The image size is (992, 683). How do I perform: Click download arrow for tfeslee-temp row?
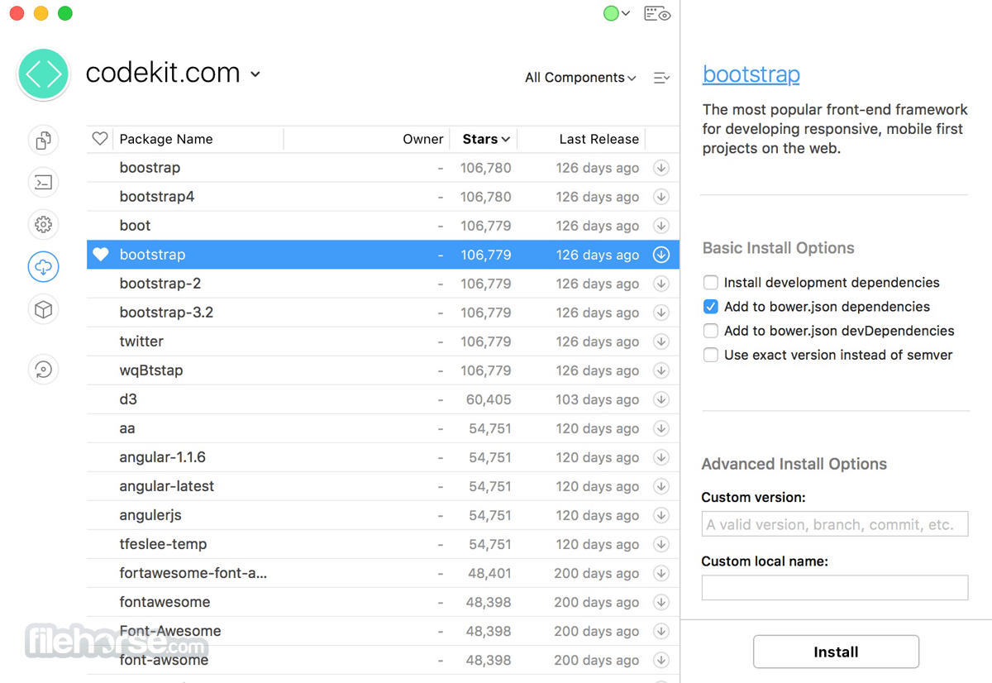coord(661,544)
